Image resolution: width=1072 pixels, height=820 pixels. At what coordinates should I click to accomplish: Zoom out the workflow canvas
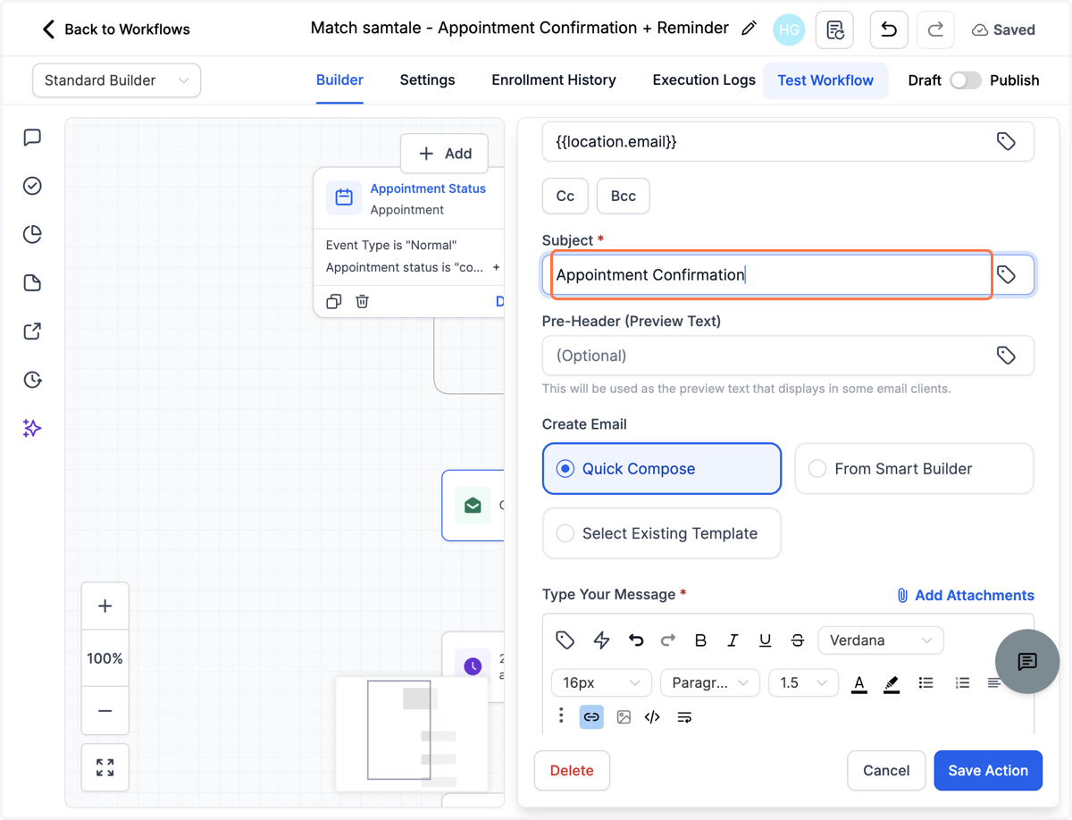click(105, 711)
